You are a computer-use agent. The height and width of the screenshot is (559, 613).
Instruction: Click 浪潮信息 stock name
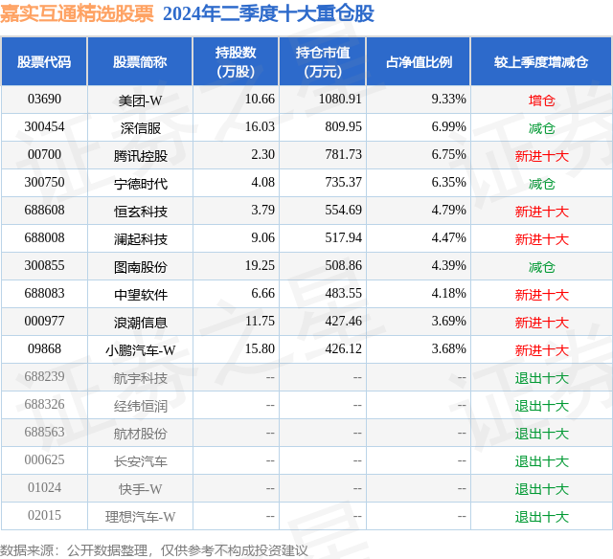coord(141,323)
